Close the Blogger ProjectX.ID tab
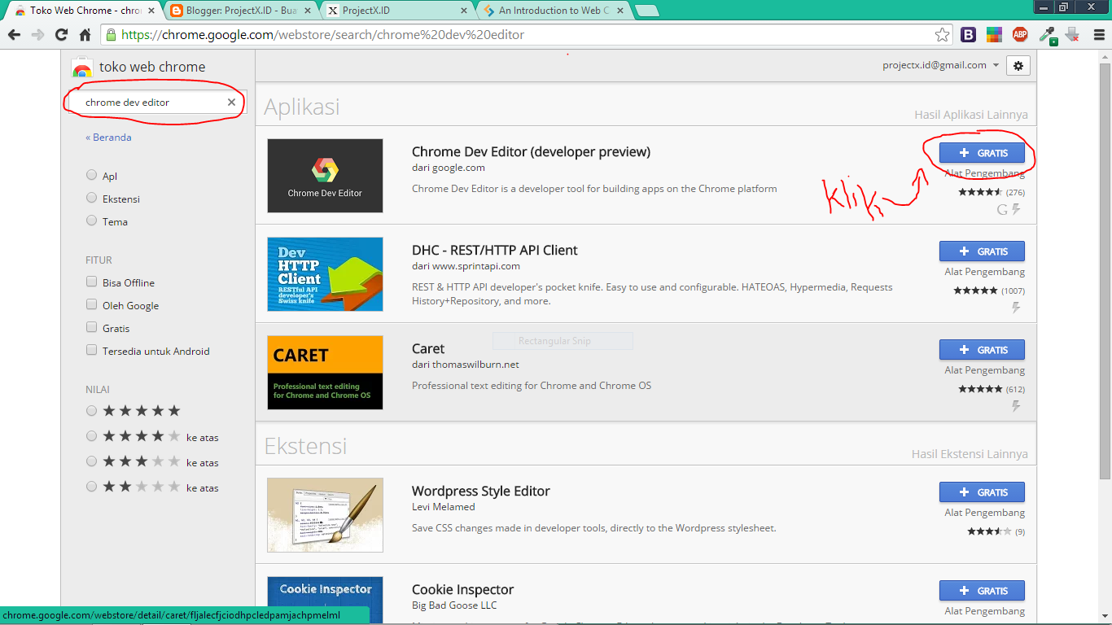The image size is (1112, 625). click(x=309, y=11)
